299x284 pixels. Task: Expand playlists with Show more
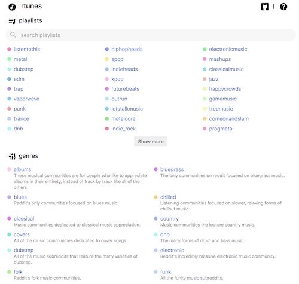(x=151, y=142)
